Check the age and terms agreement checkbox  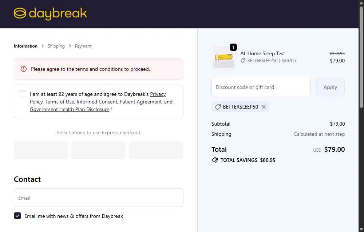pyautogui.click(x=23, y=94)
